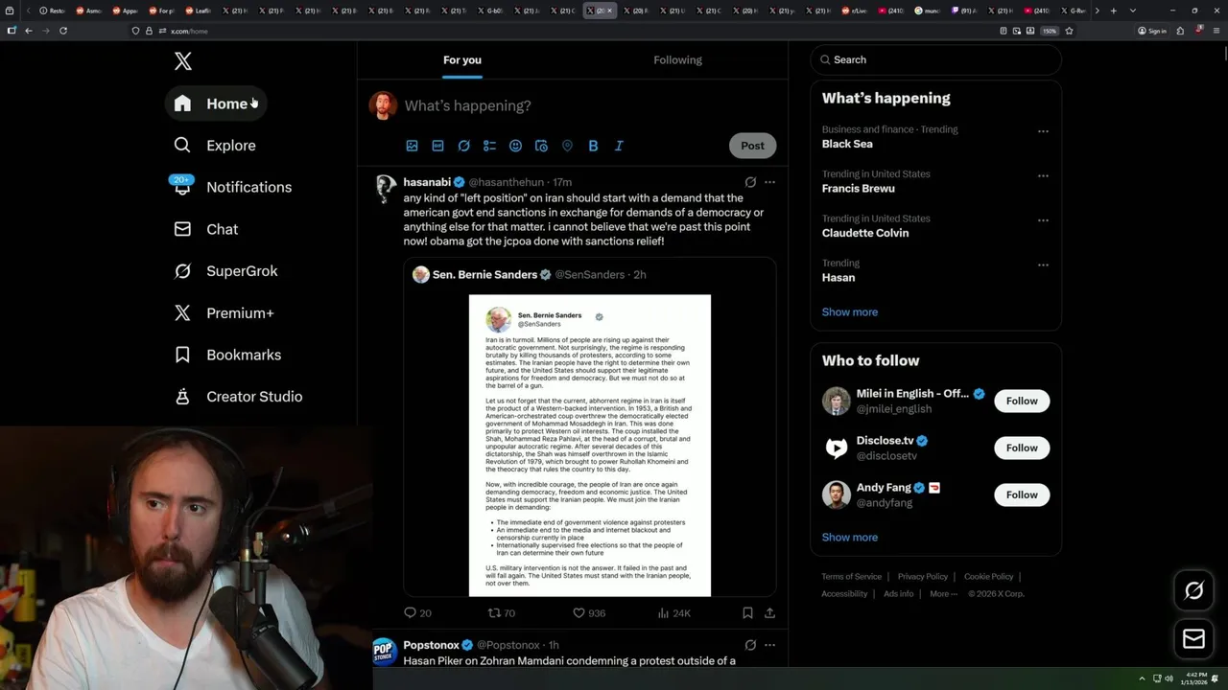Open SuperGrok in the sidebar
Image resolution: width=1228 pixels, height=690 pixels.
226,271
